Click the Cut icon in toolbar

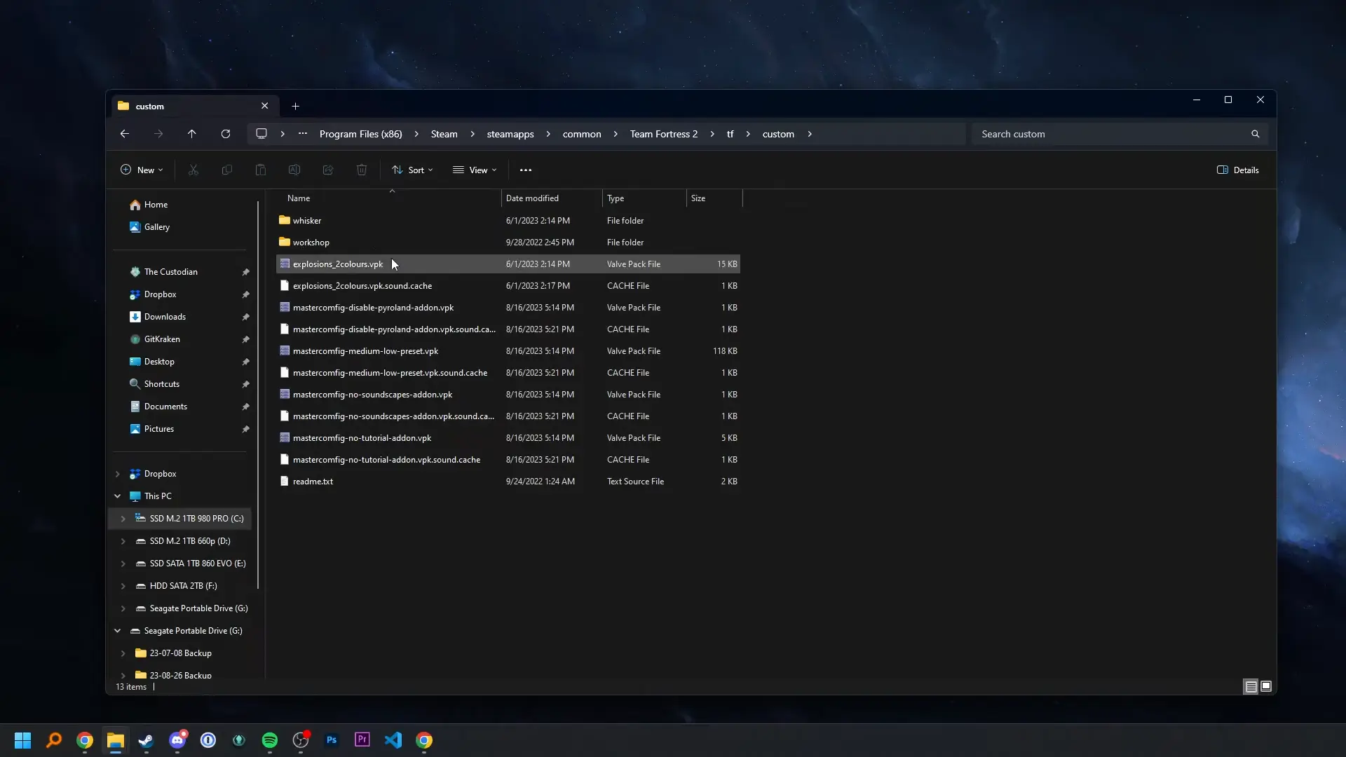click(x=193, y=170)
